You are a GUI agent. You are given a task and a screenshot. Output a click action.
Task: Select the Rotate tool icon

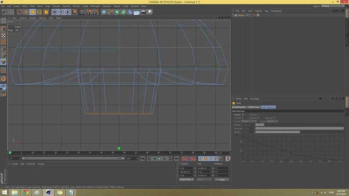click(x=39, y=12)
